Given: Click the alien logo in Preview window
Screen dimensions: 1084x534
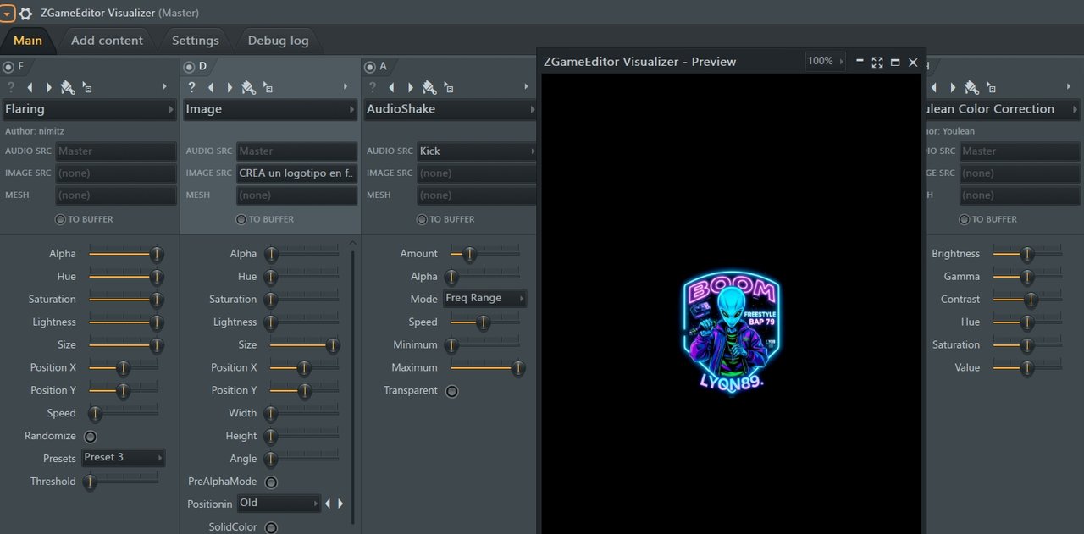Looking at the screenshot, I should click(731, 333).
